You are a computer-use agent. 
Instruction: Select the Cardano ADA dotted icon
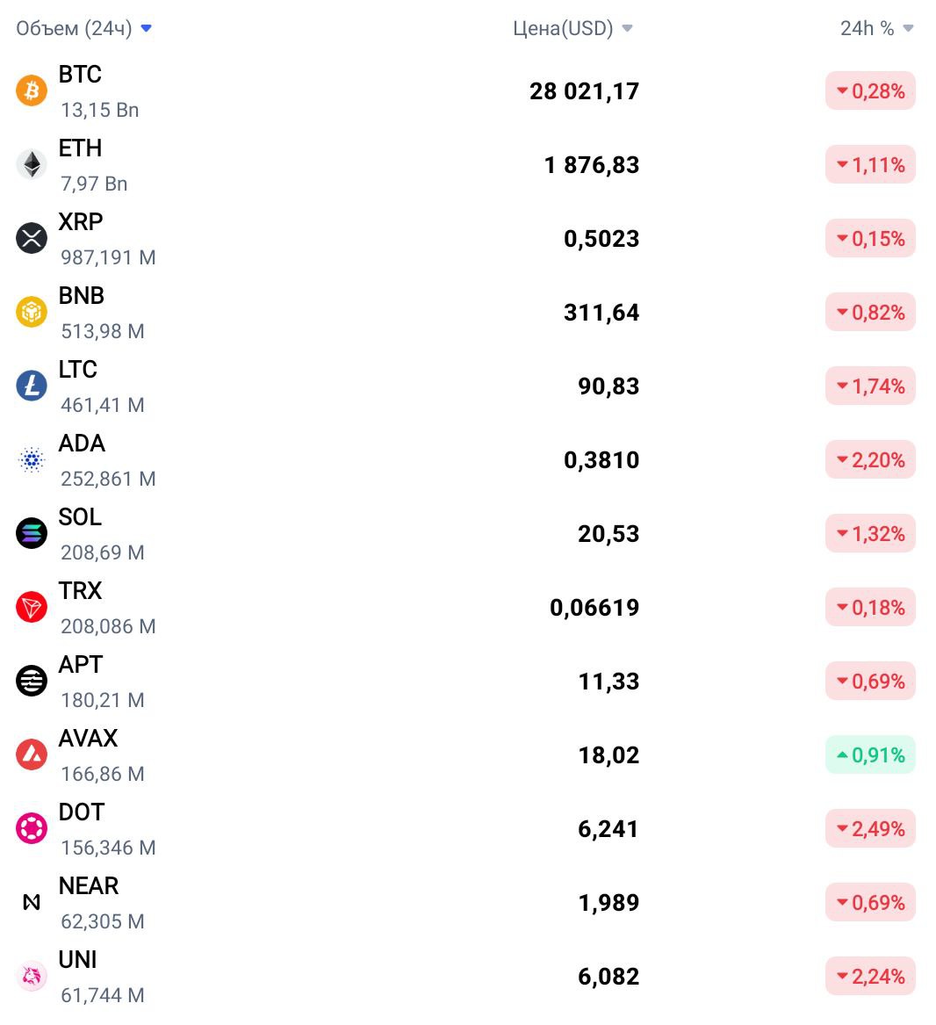pyautogui.click(x=32, y=459)
